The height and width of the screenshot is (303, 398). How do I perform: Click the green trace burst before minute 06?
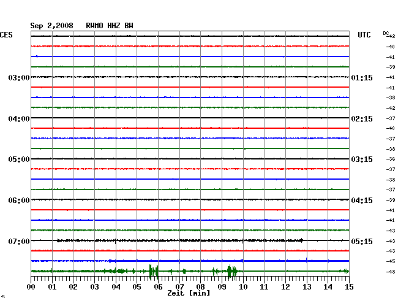[x=153, y=271]
